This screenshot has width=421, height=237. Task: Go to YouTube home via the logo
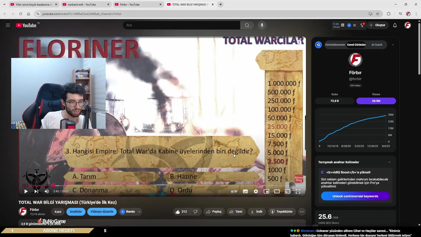[26, 25]
